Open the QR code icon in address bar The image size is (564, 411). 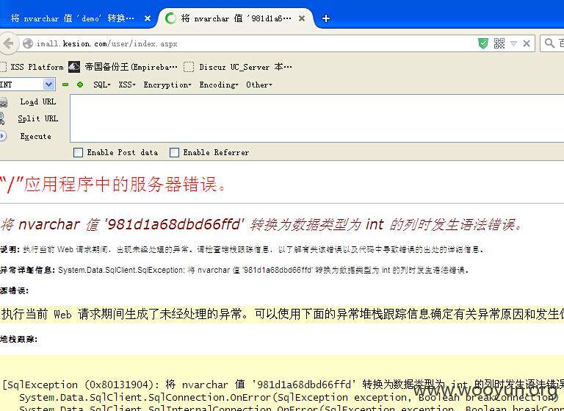(499, 43)
